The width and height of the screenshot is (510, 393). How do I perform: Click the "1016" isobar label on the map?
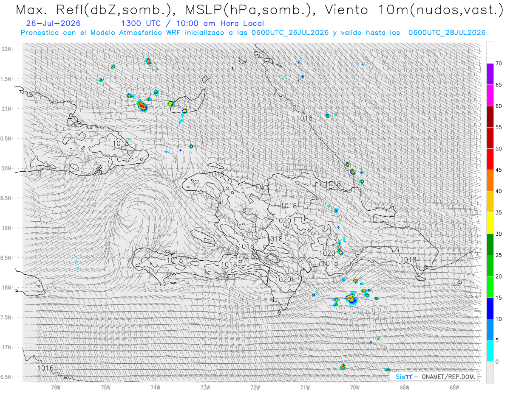(x=45, y=368)
